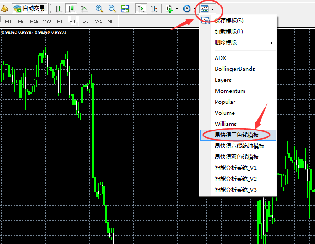Zoom in on the chart
315x244 pixels.
point(99,9)
